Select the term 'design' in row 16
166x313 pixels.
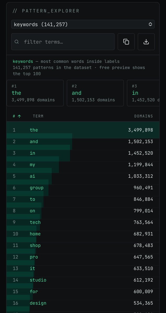coord(38,303)
